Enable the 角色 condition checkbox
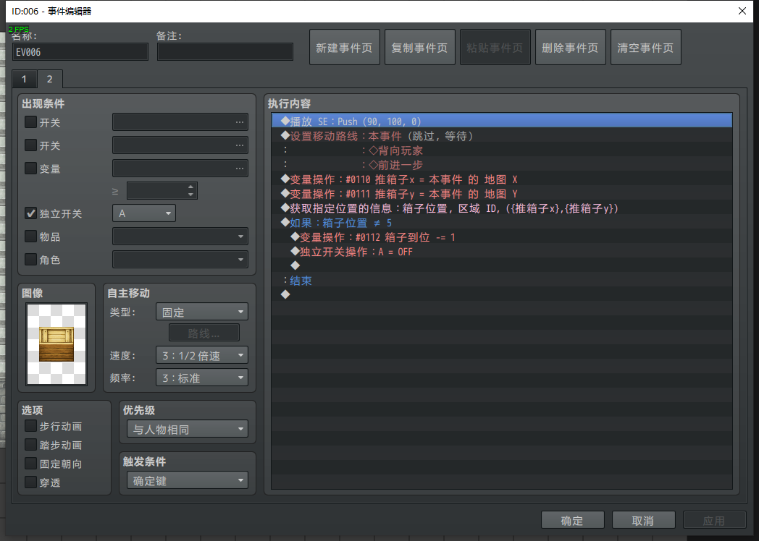Image resolution: width=759 pixels, height=541 pixels. (x=30, y=260)
